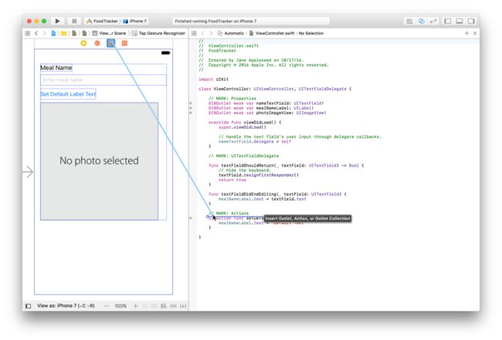Open the No Selection symbol menu
Viewport: 502px width, 340px height.
point(311,33)
